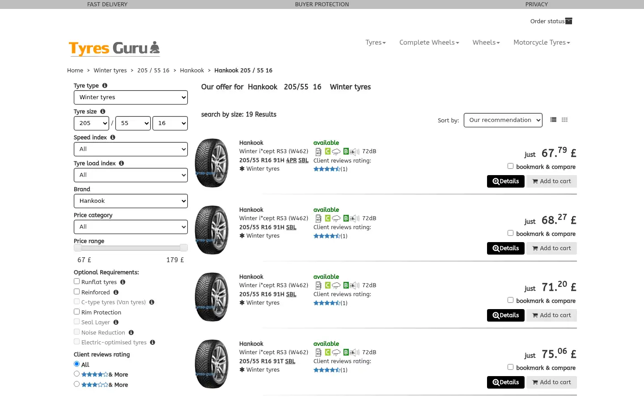Show info for Seal Layer

pos(116,322)
